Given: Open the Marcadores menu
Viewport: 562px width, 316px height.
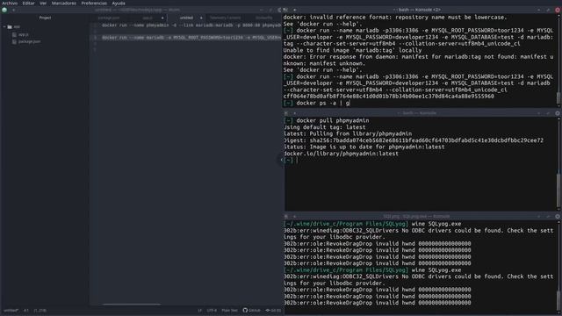Looking at the screenshot, I should (x=64, y=3).
